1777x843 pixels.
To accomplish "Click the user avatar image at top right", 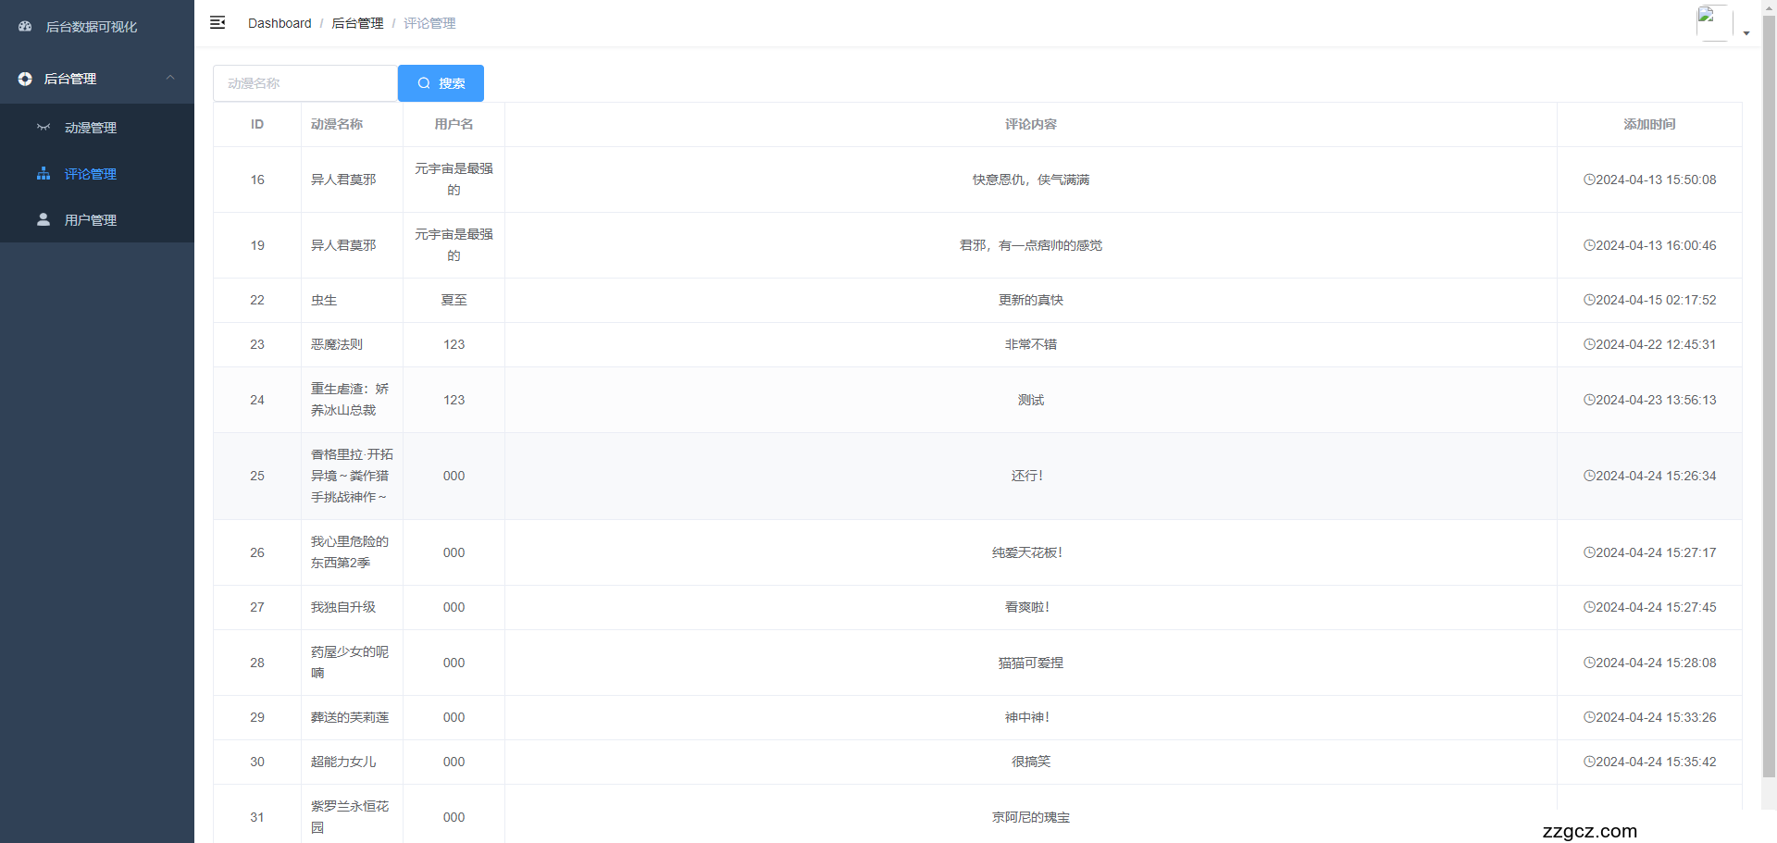I will click(1713, 22).
